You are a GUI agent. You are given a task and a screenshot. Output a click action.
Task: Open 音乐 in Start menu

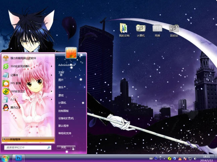coord(61,87)
